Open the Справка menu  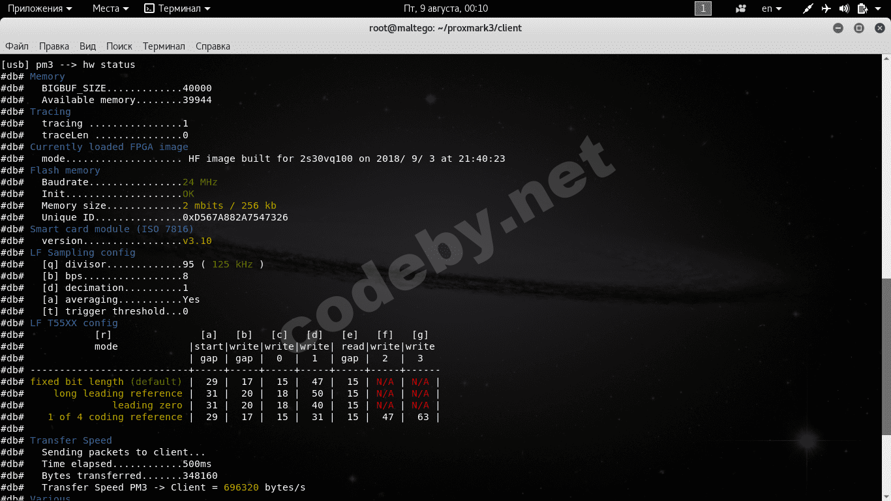tap(213, 46)
